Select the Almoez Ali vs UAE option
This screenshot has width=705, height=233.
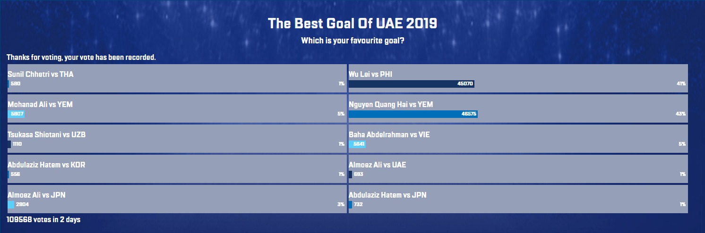click(x=518, y=169)
